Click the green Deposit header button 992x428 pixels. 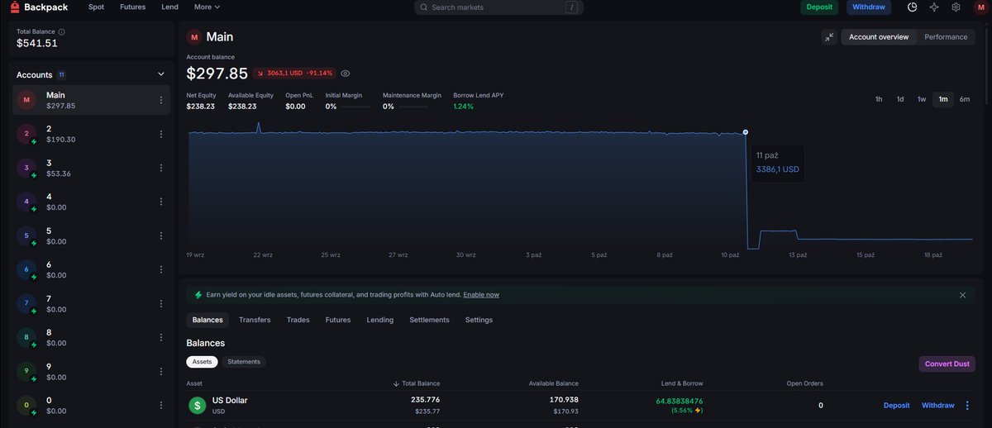click(x=819, y=7)
